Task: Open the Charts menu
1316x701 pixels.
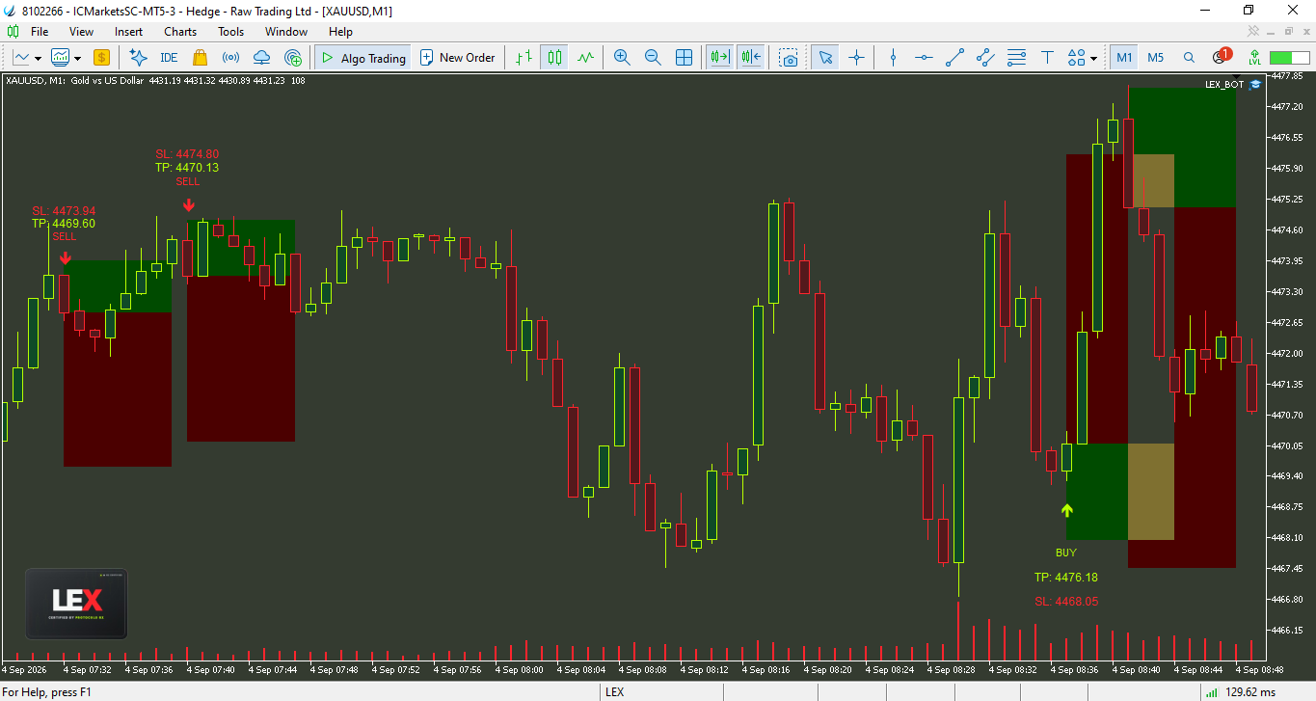Action: [180, 32]
